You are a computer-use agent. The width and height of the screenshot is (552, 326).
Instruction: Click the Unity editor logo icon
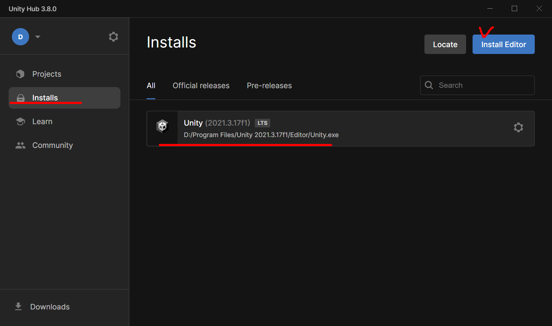162,126
